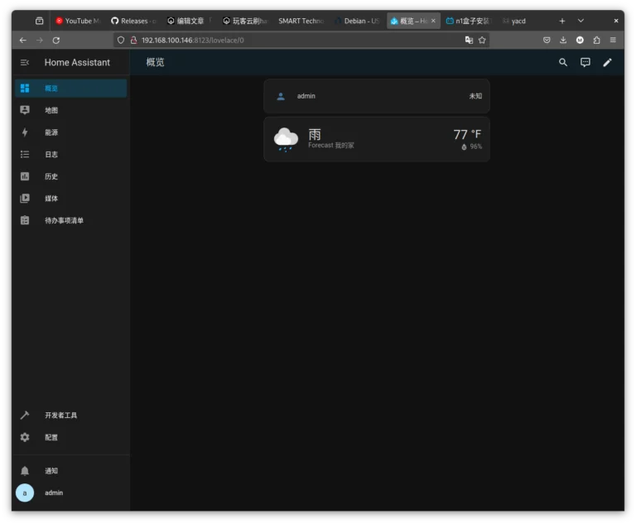Open the 概览 overview dashboard
The width and height of the screenshot is (636, 524).
pos(71,89)
